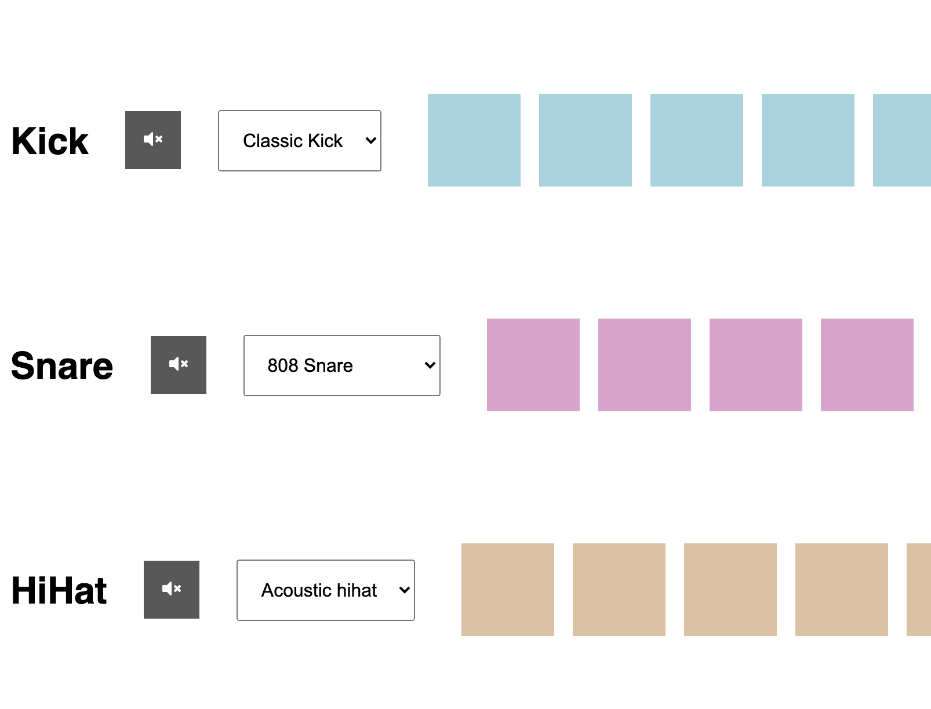Open the Classic Kick sound dropdown
Viewport: 931px width, 709px height.
coord(300,141)
